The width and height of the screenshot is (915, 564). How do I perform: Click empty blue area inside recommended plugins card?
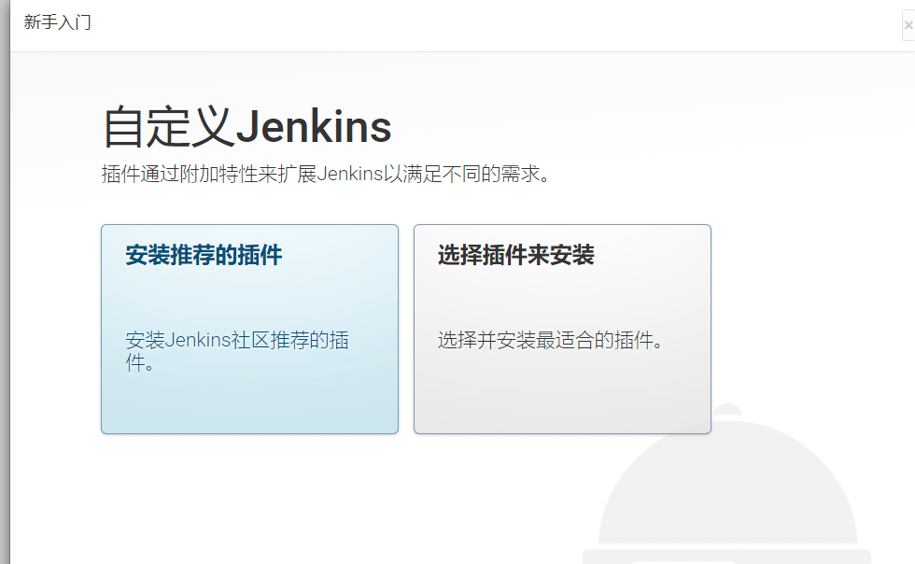coord(250,402)
